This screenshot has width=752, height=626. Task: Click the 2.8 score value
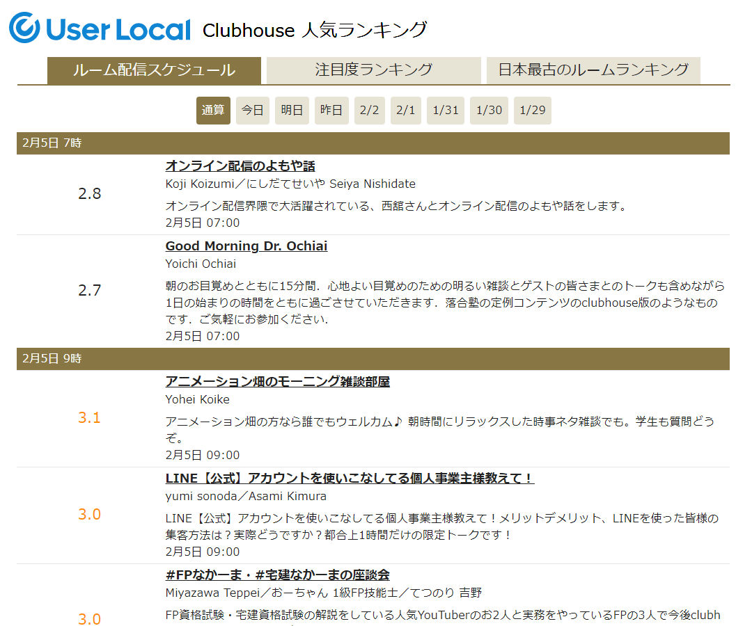[x=90, y=194]
